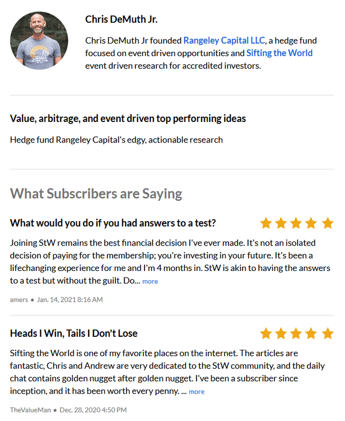Click the Chris DeMuth Jr. name heading
This screenshot has height=421, width=345.
pyautogui.click(x=121, y=19)
